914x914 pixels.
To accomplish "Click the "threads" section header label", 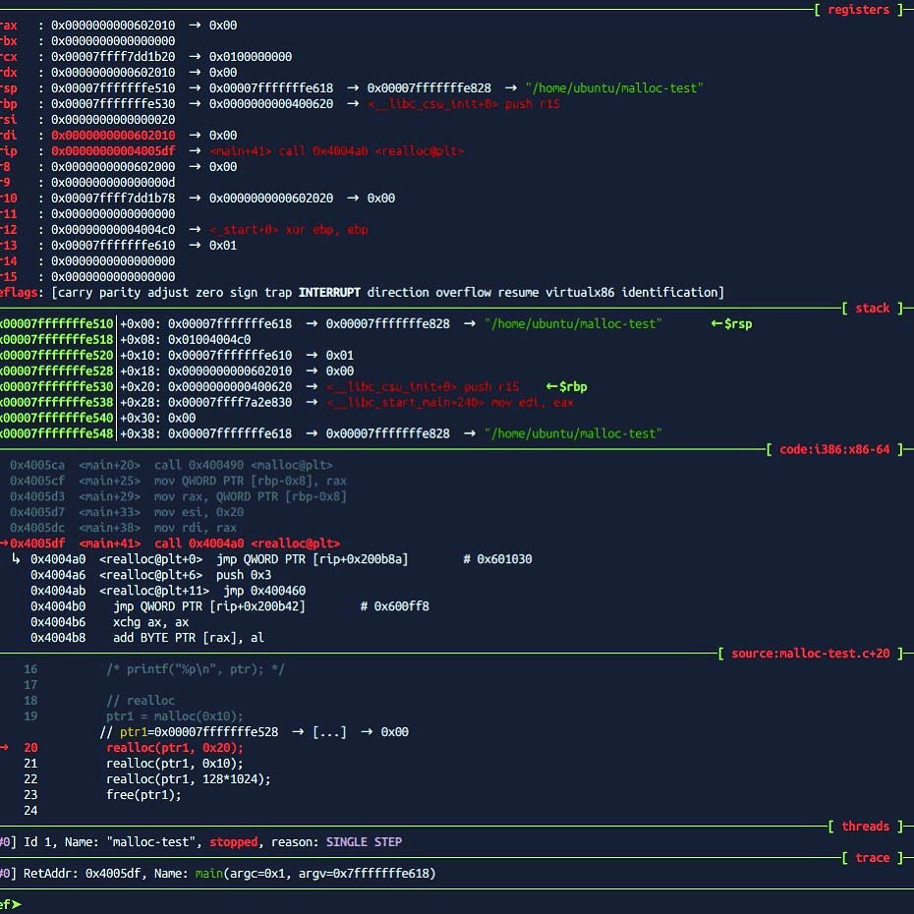I will click(x=865, y=826).
